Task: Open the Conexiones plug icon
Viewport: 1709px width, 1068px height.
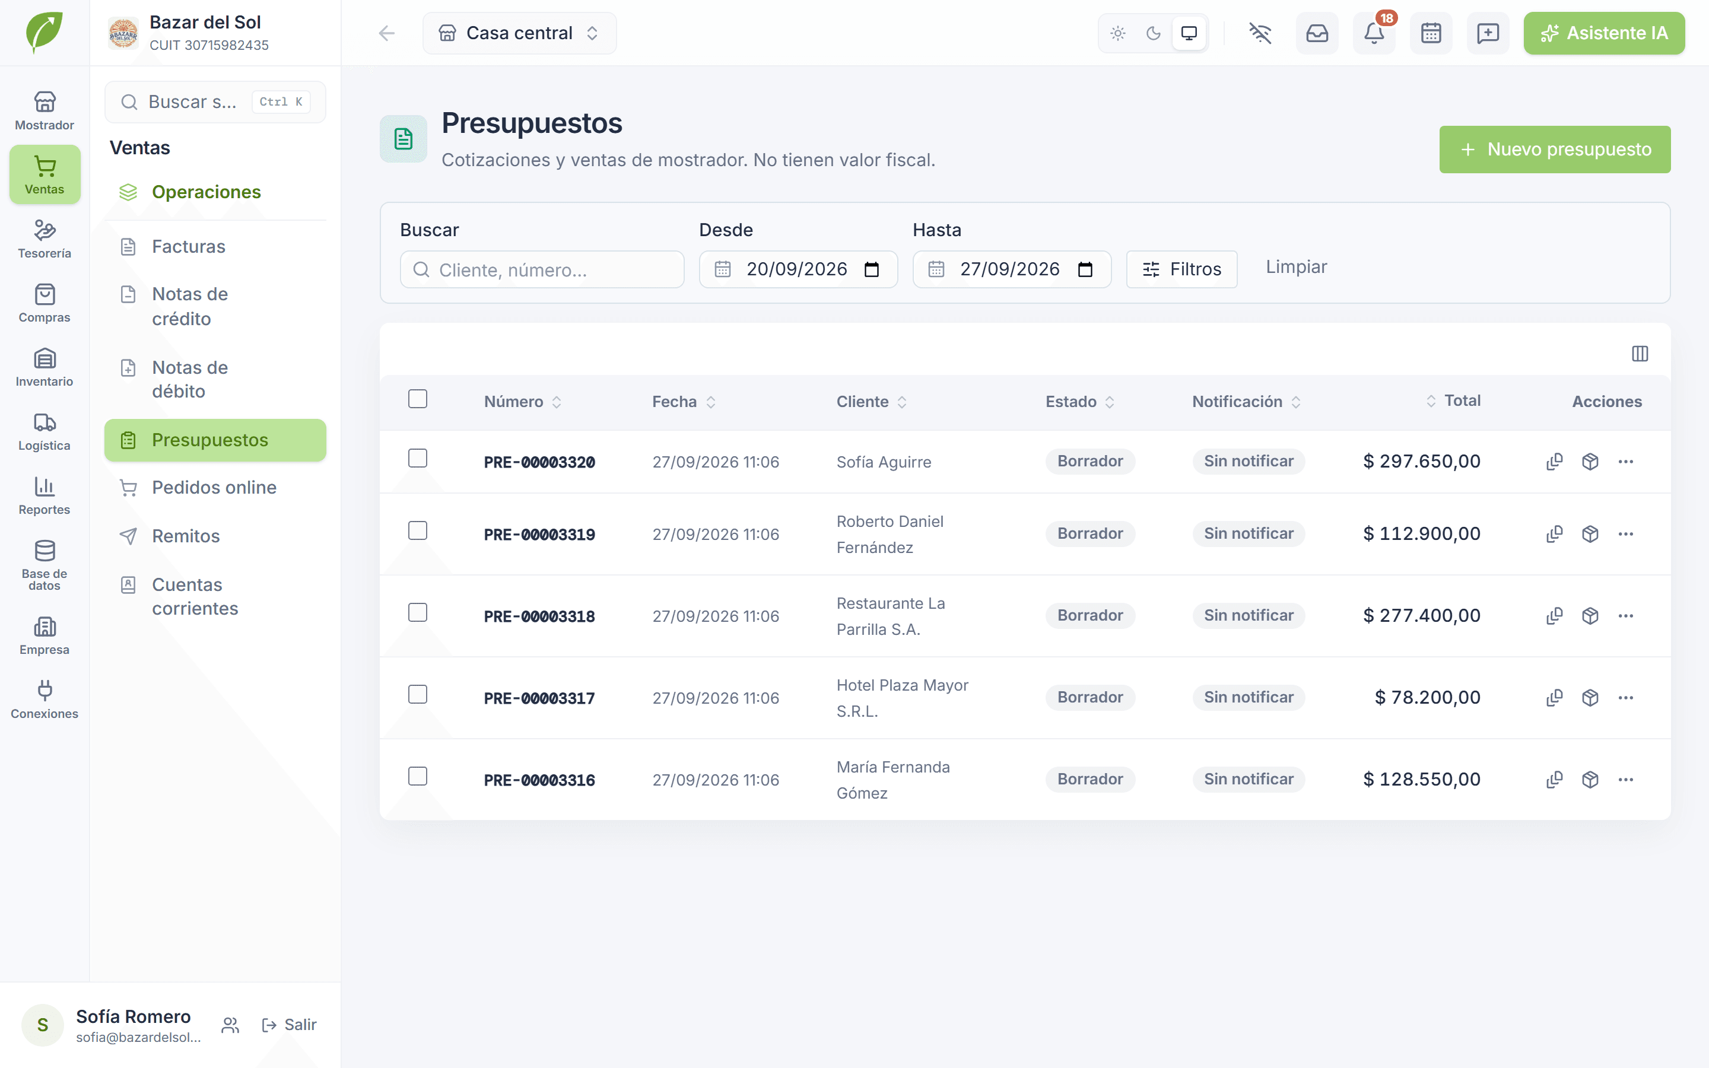Action: tap(45, 700)
